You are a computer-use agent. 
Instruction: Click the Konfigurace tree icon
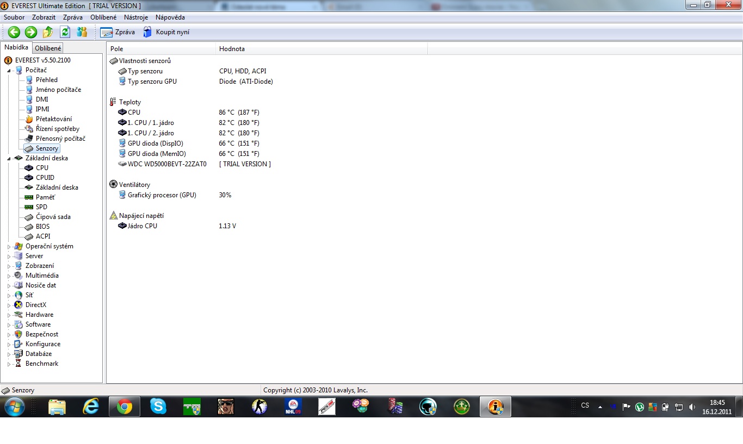click(18, 344)
